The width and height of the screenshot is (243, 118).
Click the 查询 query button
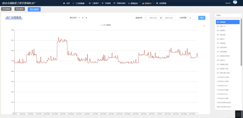(202, 18)
